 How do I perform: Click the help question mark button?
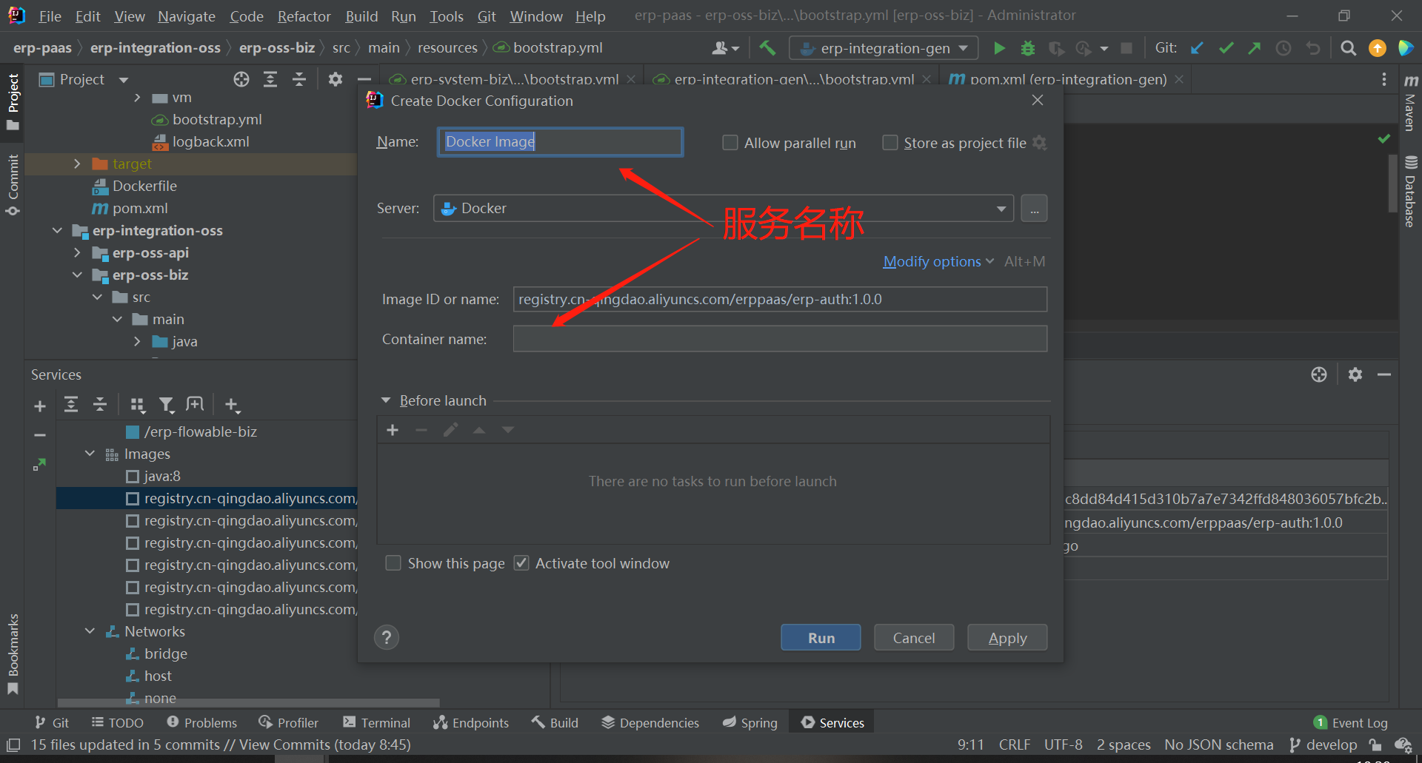click(x=387, y=637)
